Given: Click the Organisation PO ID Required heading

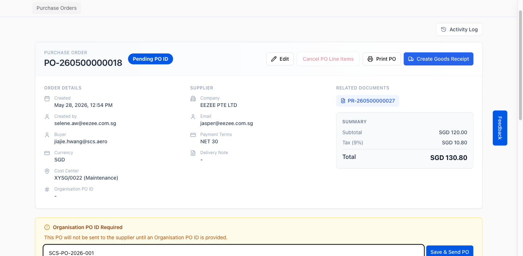Looking at the screenshot, I should (88, 227).
